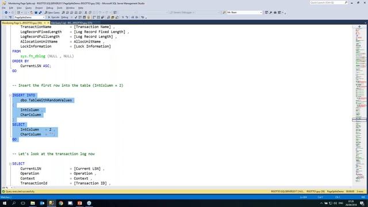
Task: Open the Project menu
Action: point(39,7)
